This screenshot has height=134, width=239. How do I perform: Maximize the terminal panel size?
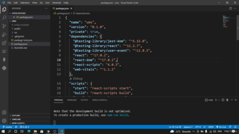pyautogui.click(x=232, y=100)
